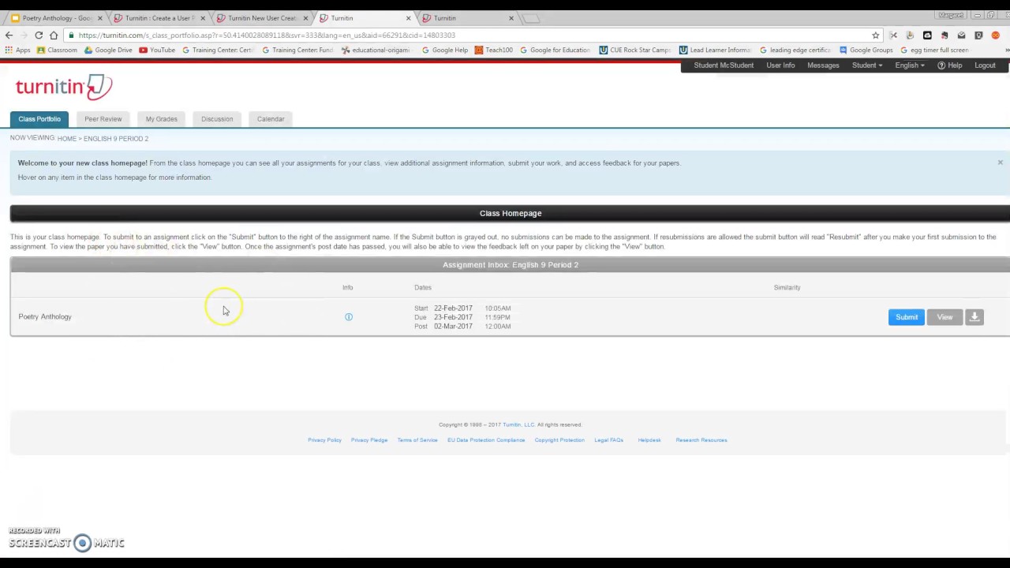Image resolution: width=1010 pixels, height=568 pixels.
Task: Submit the Poetry Anthology assignment
Action: pyautogui.click(x=906, y=317)
